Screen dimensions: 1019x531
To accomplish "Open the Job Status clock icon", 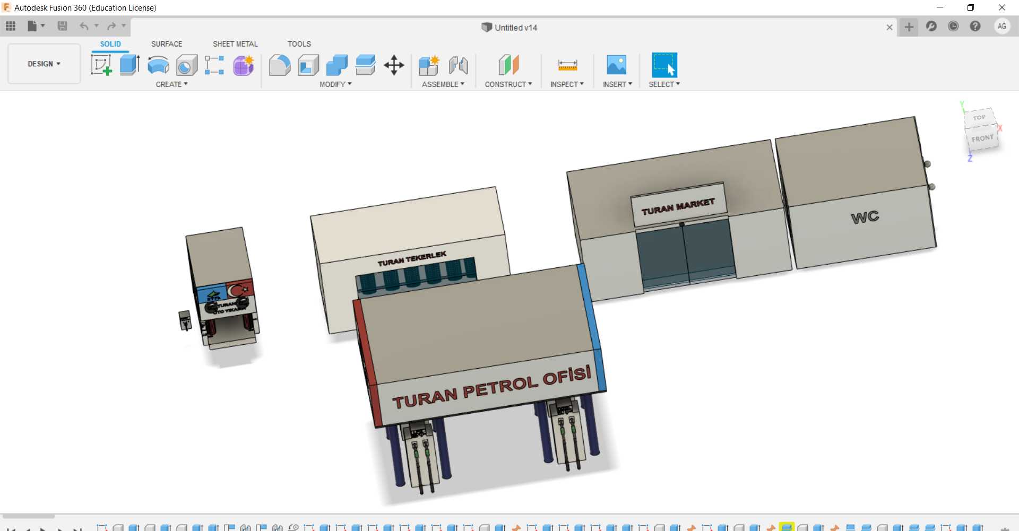I will click(953, 26).
